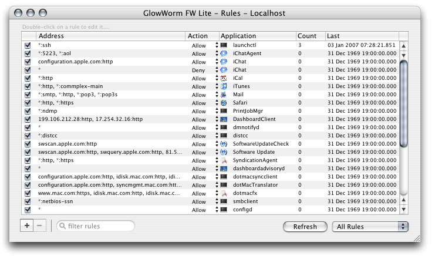Screen dimensions: 435x256
Task: Select the configuration.apple.com:http iChat address
Action: click(x=76, y=62)
